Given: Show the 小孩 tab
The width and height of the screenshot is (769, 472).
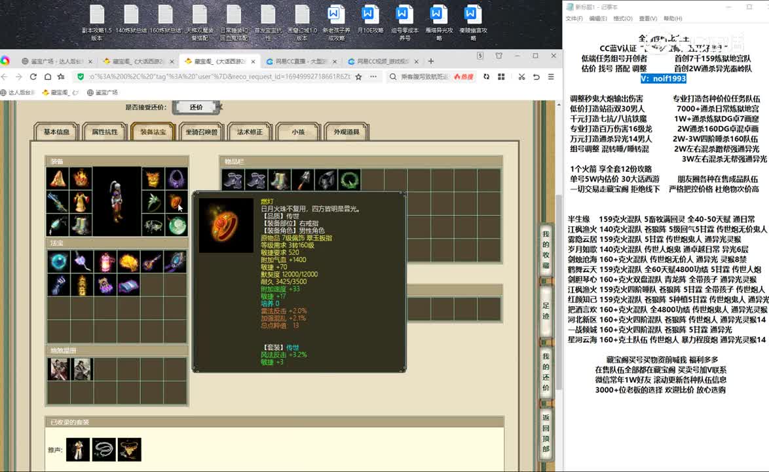Looking at the screenshot, I should tap(298, 132).
